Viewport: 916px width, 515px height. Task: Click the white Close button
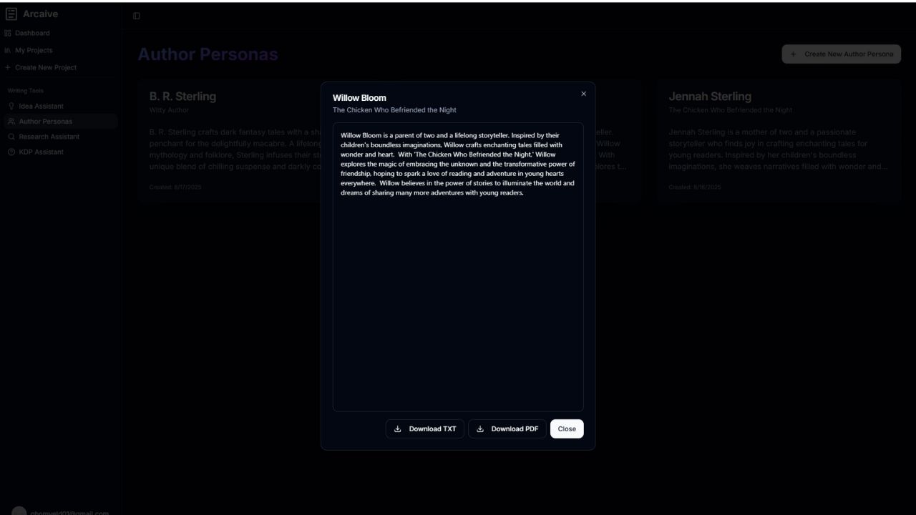pos(567,428)
